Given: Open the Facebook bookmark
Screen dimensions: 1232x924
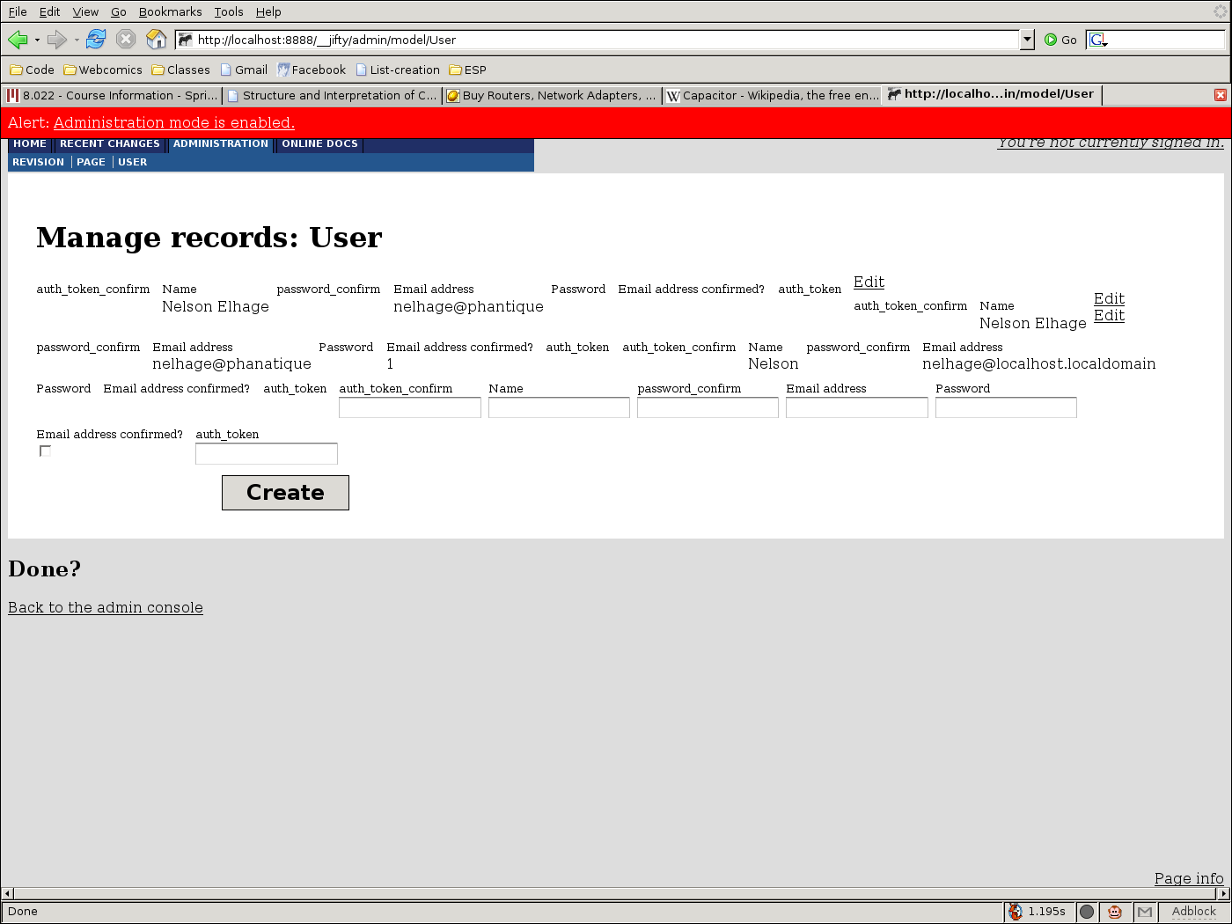Looking at the screenshot, I should click(x=312, y=70).
